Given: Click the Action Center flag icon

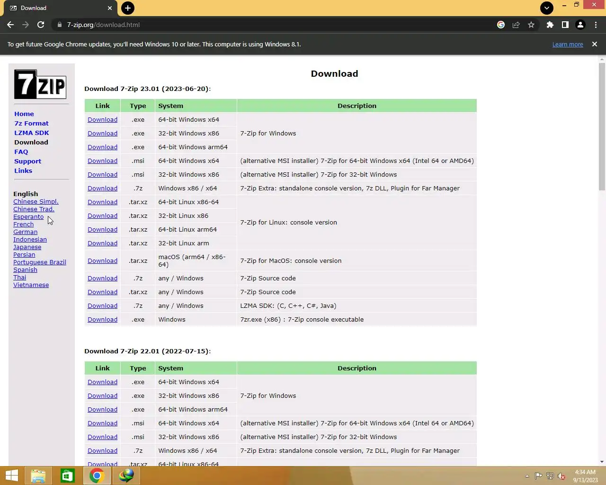Looking at the screenshot, I should coord(538,476).
